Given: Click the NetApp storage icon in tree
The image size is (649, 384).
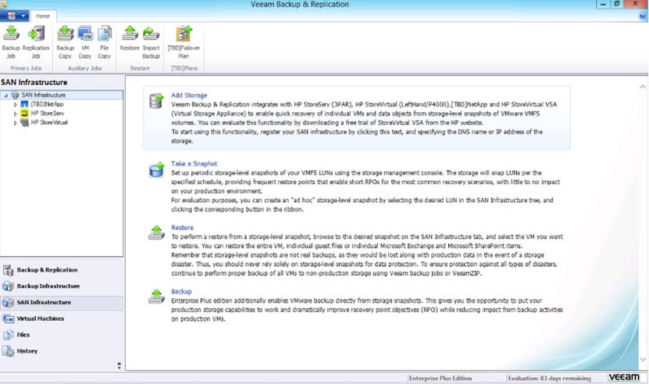Looking at the screenshot, I should [24, 105].
